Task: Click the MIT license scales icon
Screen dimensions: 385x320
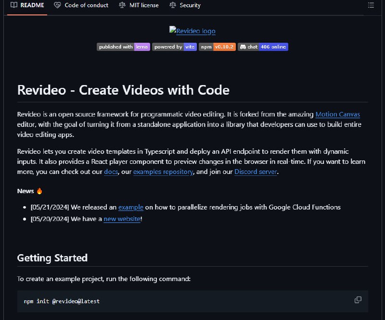Action: coord(122,5)
